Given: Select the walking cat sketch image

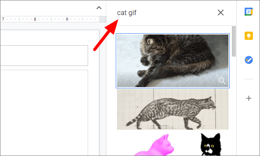Looking at the screenshot, I should [173, 109].
